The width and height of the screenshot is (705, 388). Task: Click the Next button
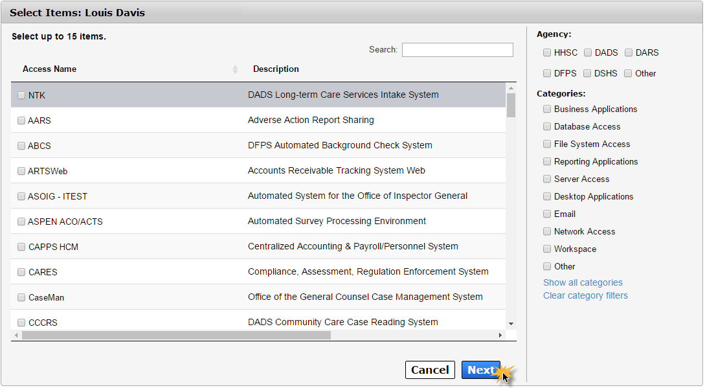(x=480, y=370)
